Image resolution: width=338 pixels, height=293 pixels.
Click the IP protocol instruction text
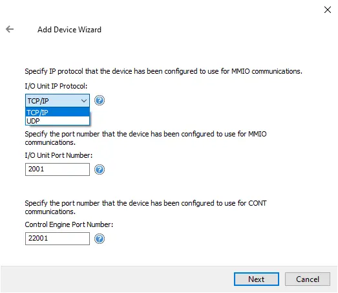pyautogui.click(x=164, y=71)
